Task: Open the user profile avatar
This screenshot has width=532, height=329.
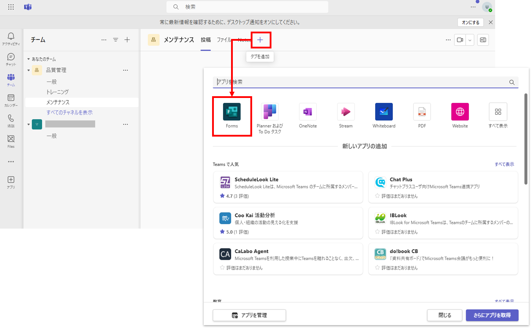Action: coord(487,7)
